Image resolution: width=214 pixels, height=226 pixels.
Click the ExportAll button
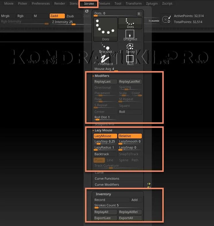[130, 218]
